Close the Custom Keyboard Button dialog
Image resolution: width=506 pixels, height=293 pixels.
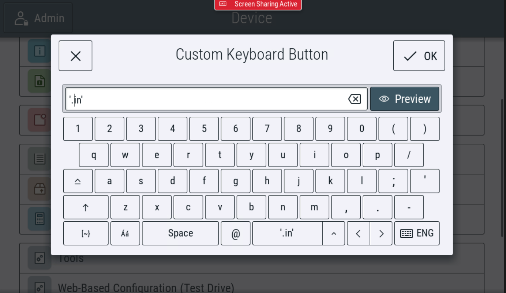75,56
